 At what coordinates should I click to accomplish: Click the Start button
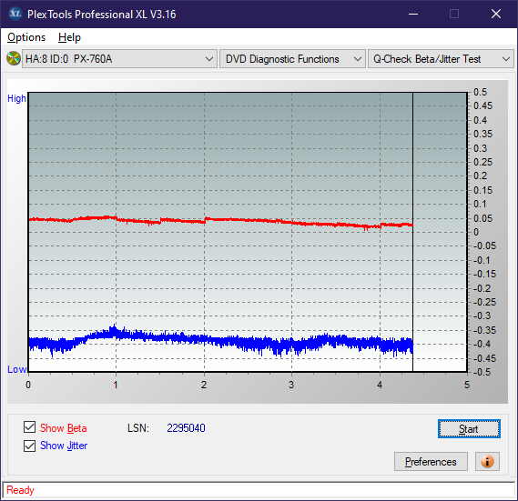[x=469, y=429]
